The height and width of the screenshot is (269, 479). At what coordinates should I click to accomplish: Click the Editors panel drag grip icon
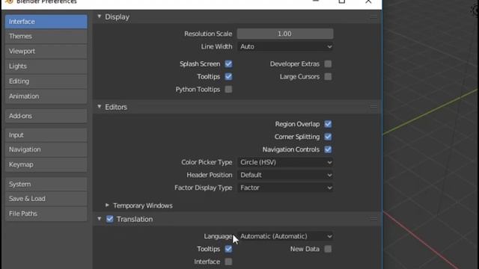[373, 106]
